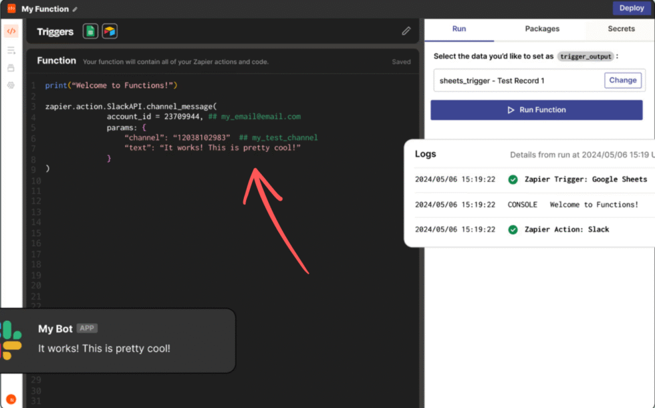Click the pencil icon beside My Function title

tap(74, 9)
